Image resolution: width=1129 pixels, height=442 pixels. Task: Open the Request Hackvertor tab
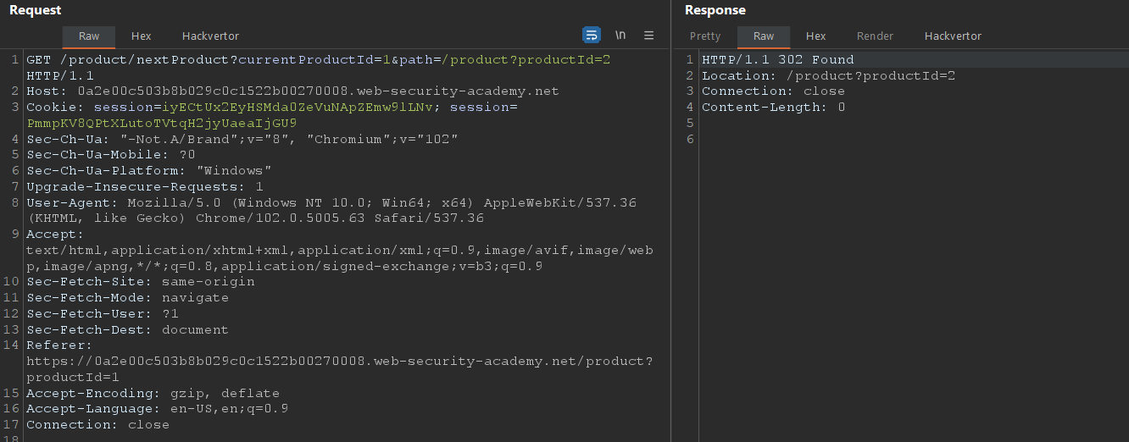pos(210,36)
